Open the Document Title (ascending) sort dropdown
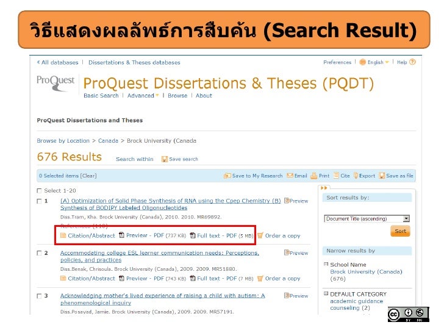This screenshot has width=444, height=333. [367, 218]
